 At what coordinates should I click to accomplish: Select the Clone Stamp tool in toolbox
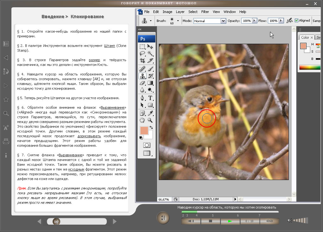[x=142, y=76]
